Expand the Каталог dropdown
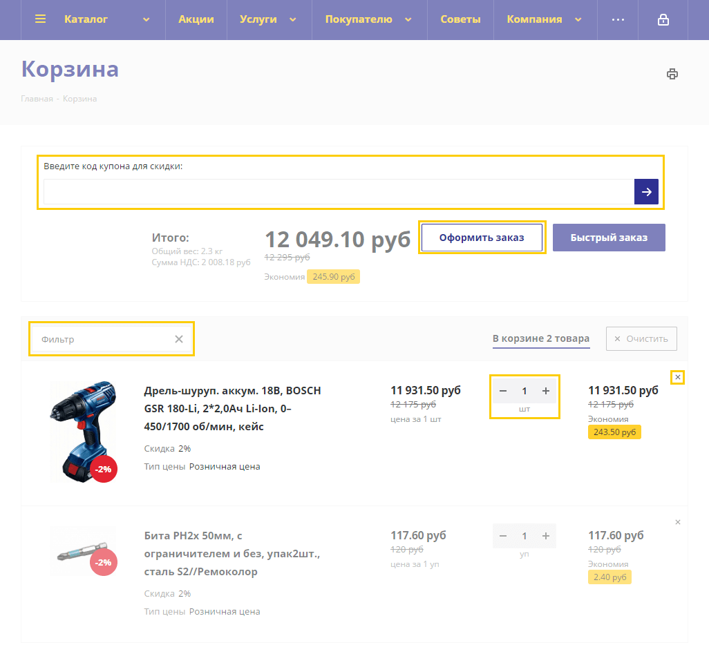The image size is (709, 645). pos(146,20)
